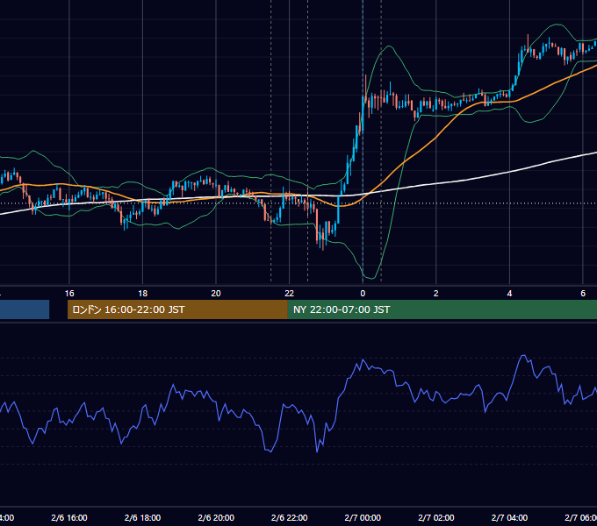Screen dimensions: 597x526
Task: Click the hour label 4 on the price chart axis
Action: pos(509,293)
